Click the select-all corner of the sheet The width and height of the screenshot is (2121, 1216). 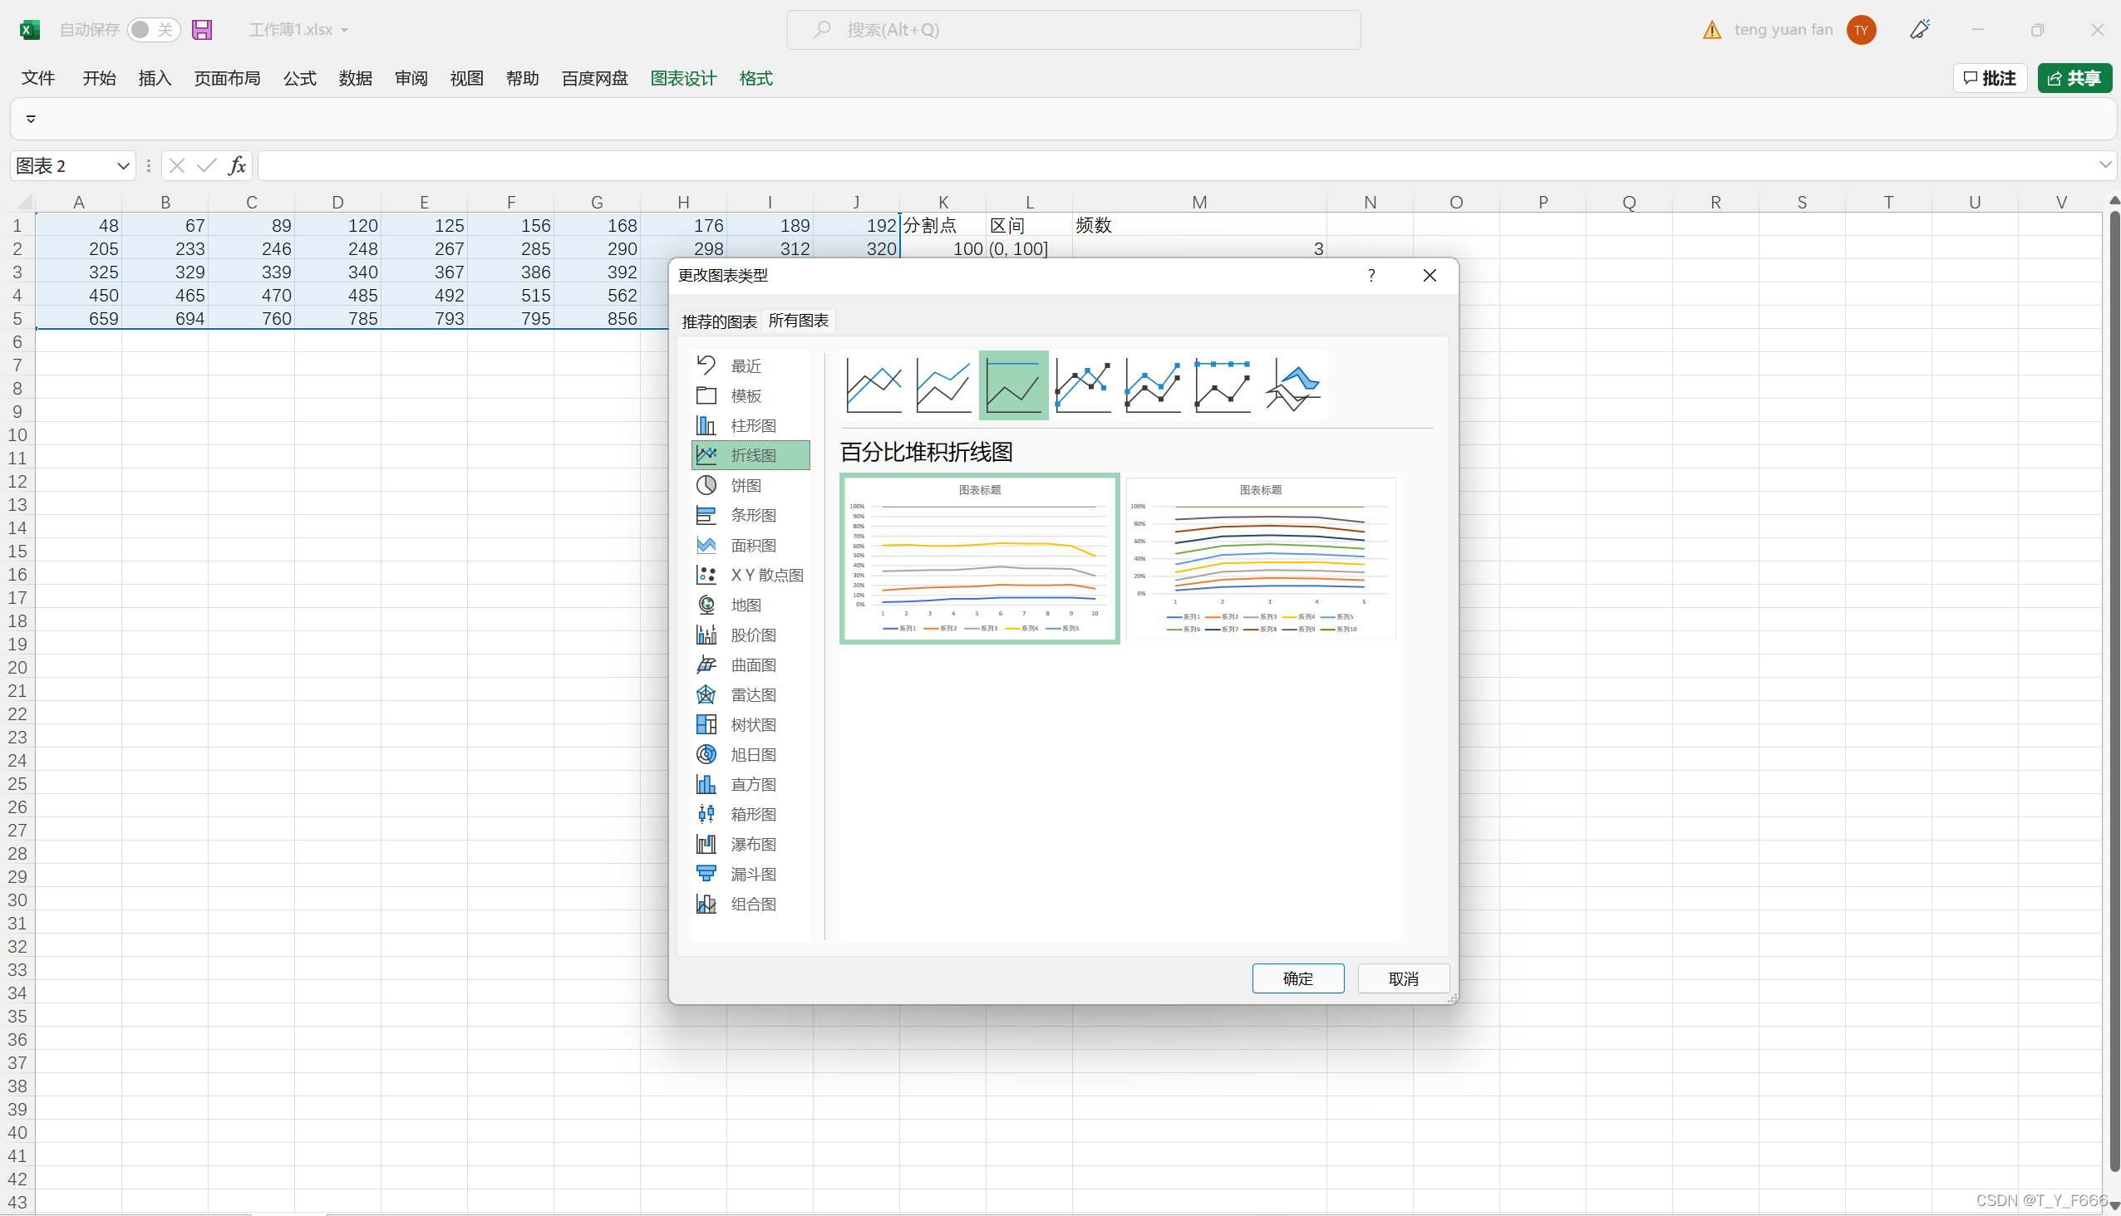23,202
